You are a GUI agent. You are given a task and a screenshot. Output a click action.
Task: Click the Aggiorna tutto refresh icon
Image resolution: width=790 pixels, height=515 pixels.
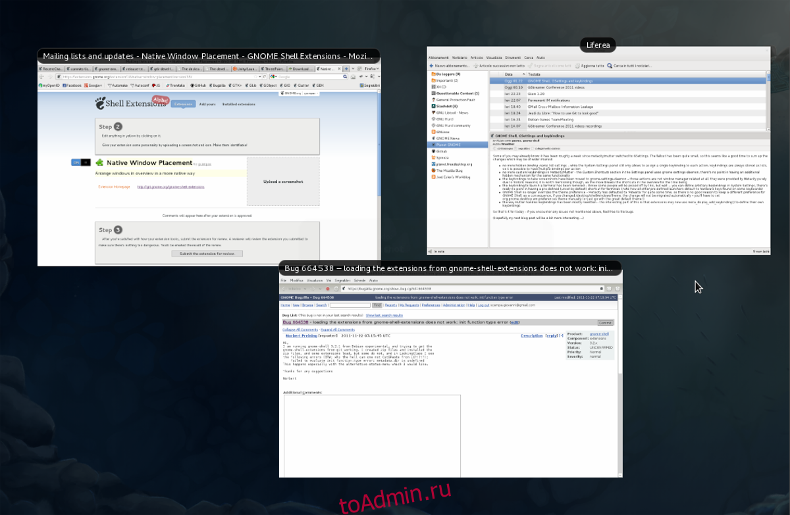click(x=577, y=66)
